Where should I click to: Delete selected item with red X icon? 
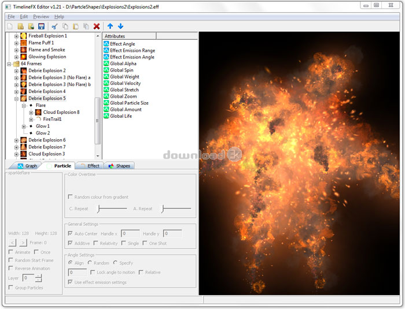click(97, 27)
